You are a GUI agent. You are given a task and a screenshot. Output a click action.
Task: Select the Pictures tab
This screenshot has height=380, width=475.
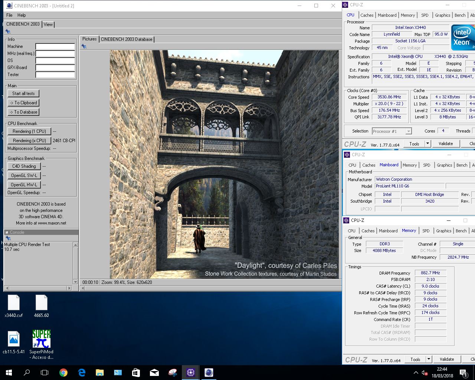(x=89, y=39)
